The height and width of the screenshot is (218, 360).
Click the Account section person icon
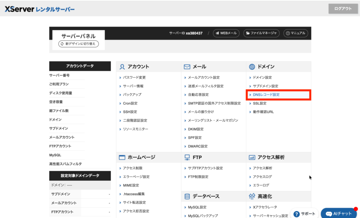122,66
